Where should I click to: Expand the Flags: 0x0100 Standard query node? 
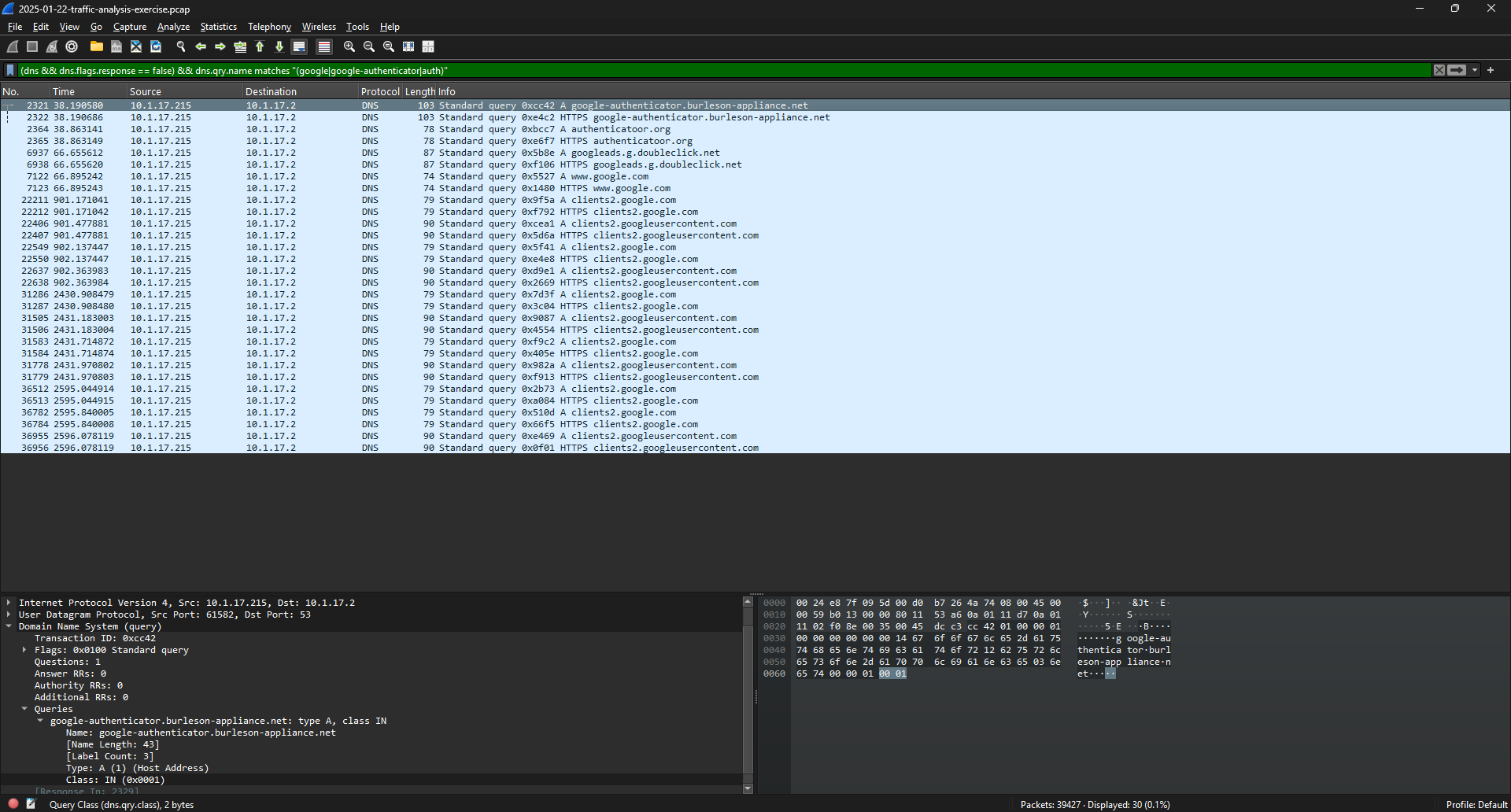[24, 650]
